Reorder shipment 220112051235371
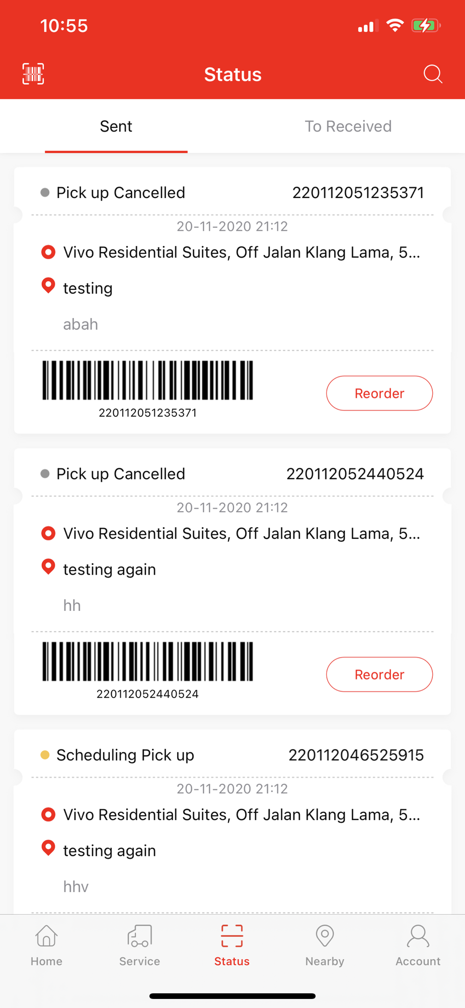 pos(379,393)
